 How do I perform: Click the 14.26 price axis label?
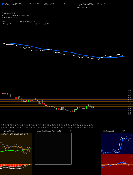coord(130,108)
